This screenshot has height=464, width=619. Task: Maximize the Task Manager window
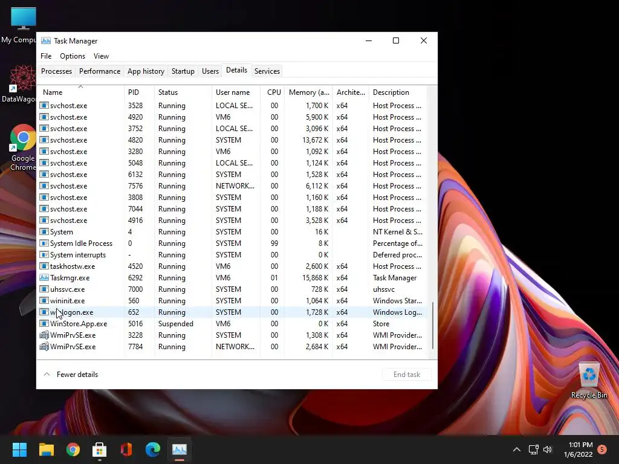pos(396,40)
